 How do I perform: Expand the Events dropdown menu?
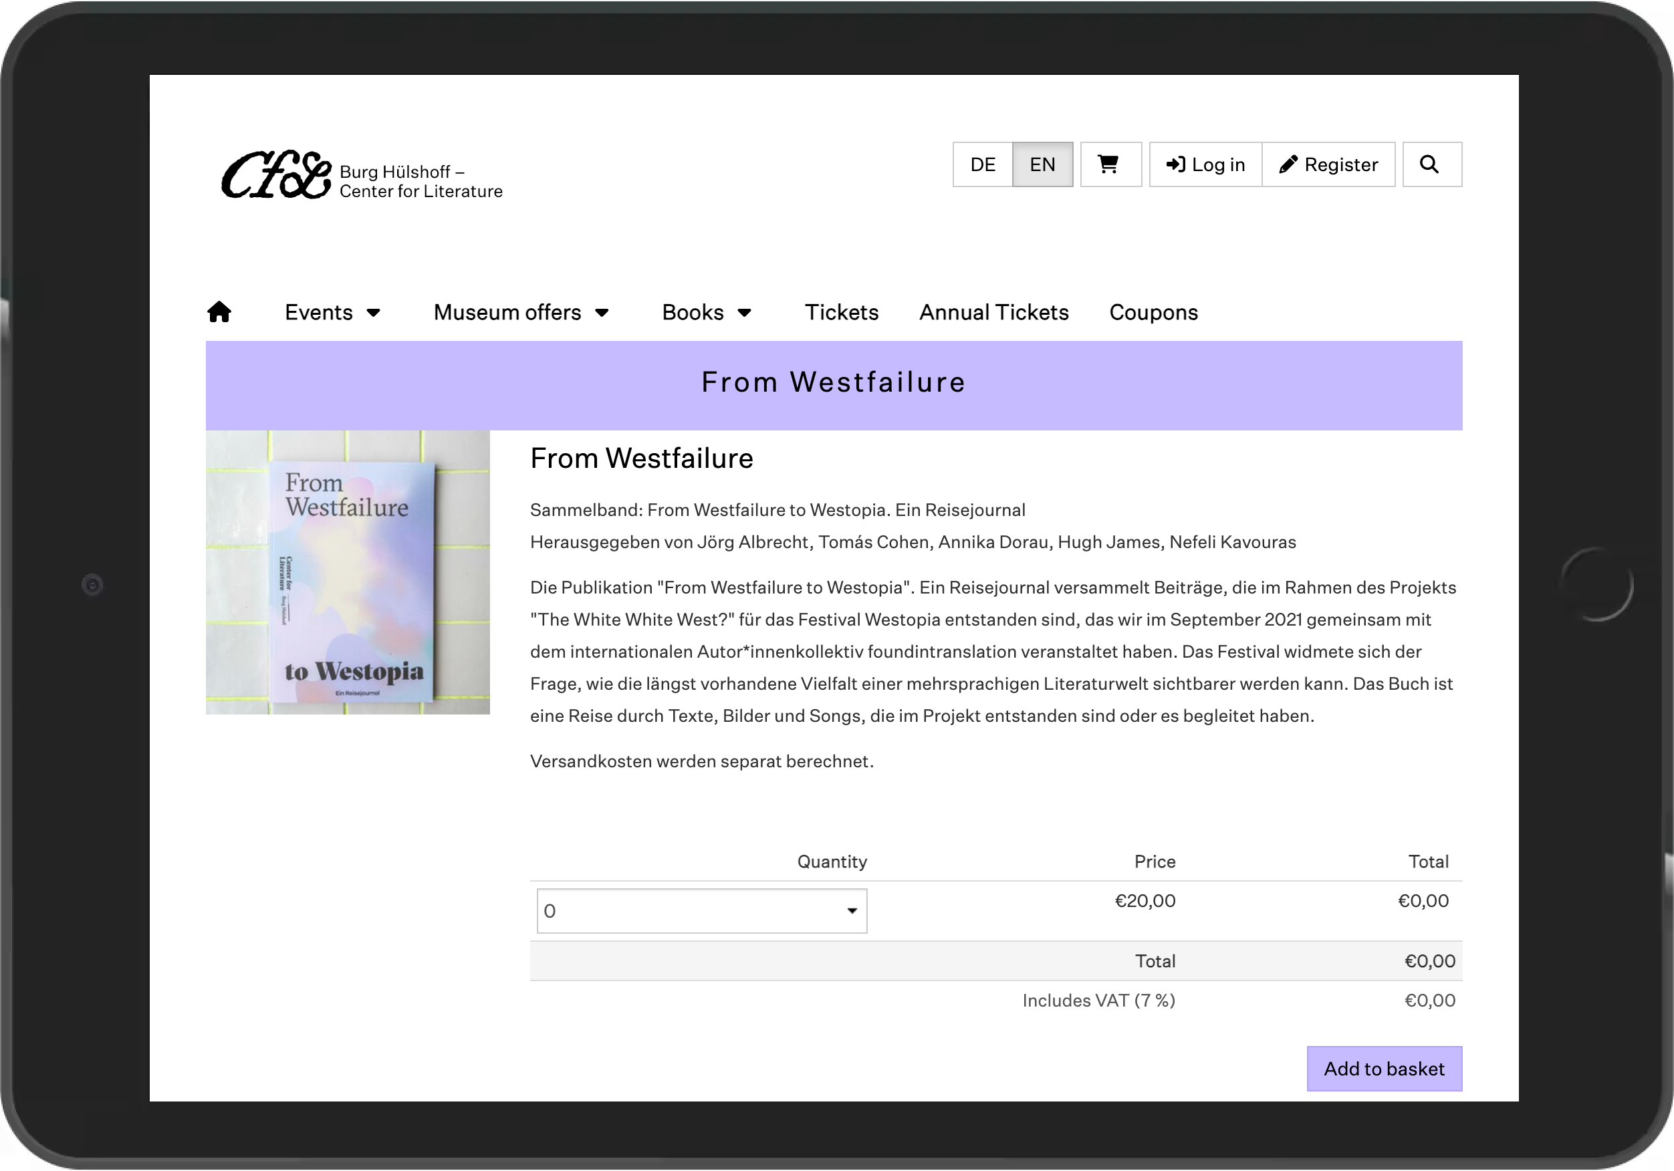pos(332,313)
